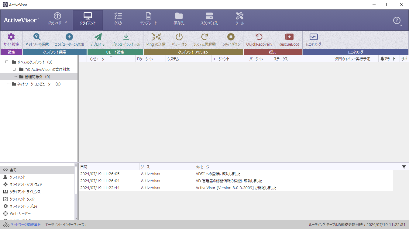The height and width of the screenshot is (229, 409).
Task: Click ソース log column header
Action: point(167,167)
